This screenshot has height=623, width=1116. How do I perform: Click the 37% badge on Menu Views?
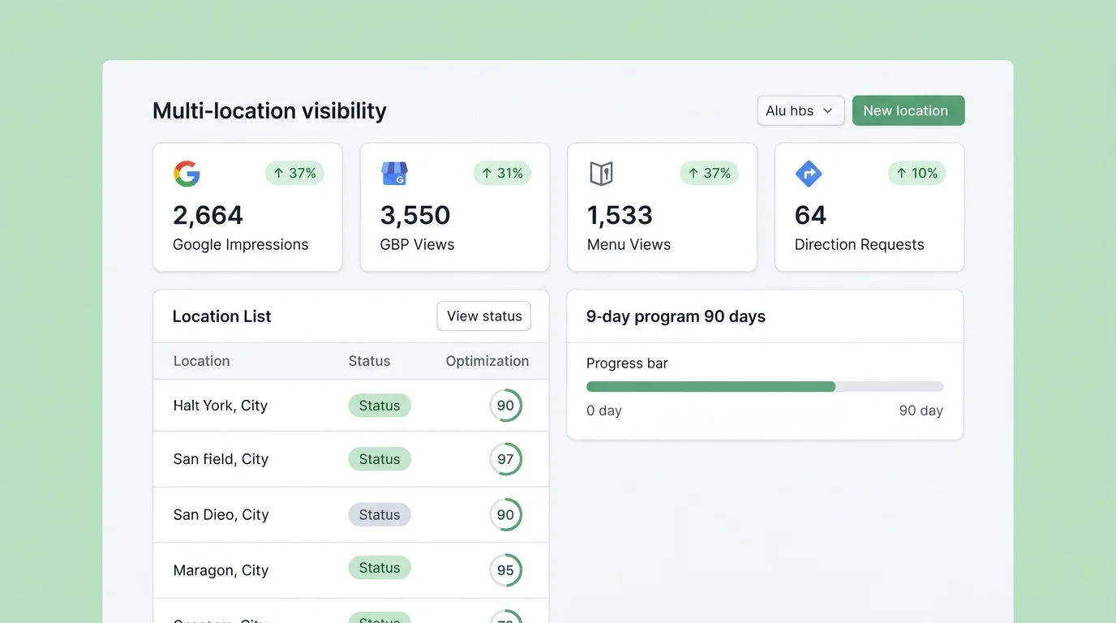tap(709, 173)
